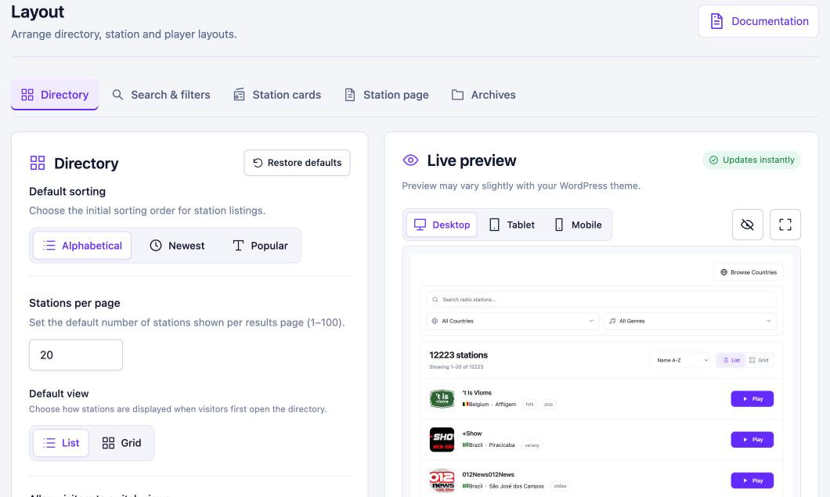The width and height of the screenshot is (830, 497).
Task: Open the Name A-Z sort dropdown
Action: click(x=680, y=360)
